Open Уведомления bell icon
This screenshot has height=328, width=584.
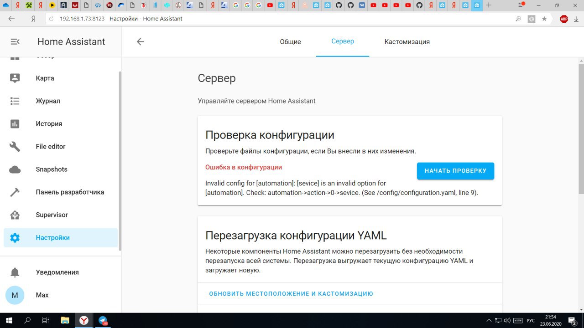click(15, 272)
